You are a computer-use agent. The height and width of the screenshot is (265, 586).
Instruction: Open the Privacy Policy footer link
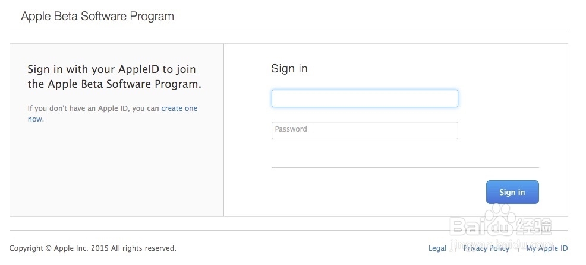tap(486, 248)
